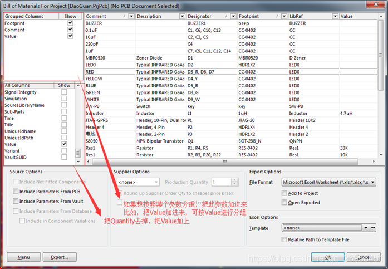Show the Title column
388x269 pixels.
64,125
